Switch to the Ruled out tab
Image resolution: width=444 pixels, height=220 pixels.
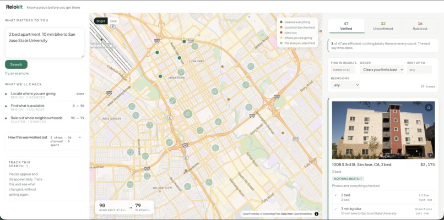pyautogui.click(x=420, y=26)
